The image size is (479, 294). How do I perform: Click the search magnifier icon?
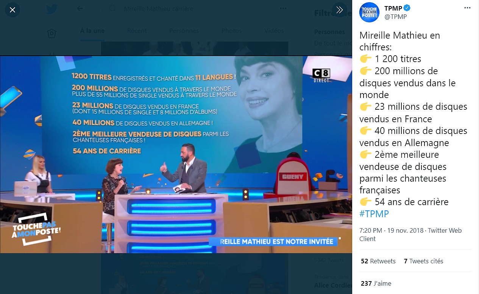coord(113,8)
